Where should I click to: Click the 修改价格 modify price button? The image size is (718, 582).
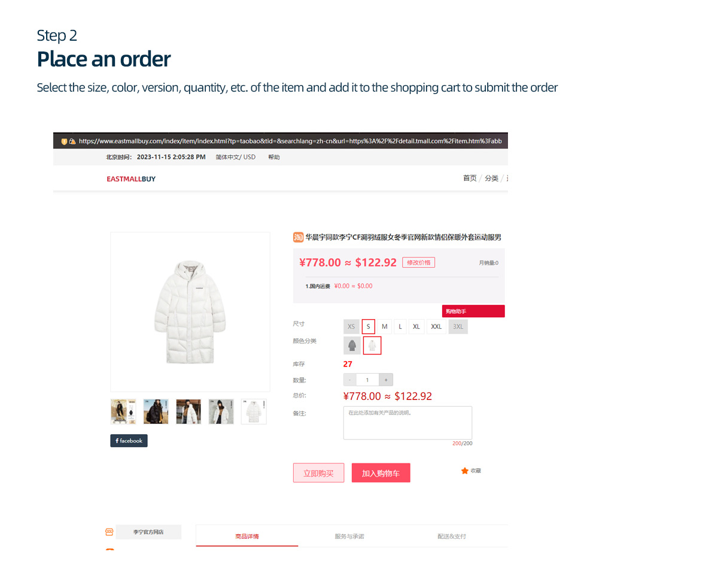point(418,262)
